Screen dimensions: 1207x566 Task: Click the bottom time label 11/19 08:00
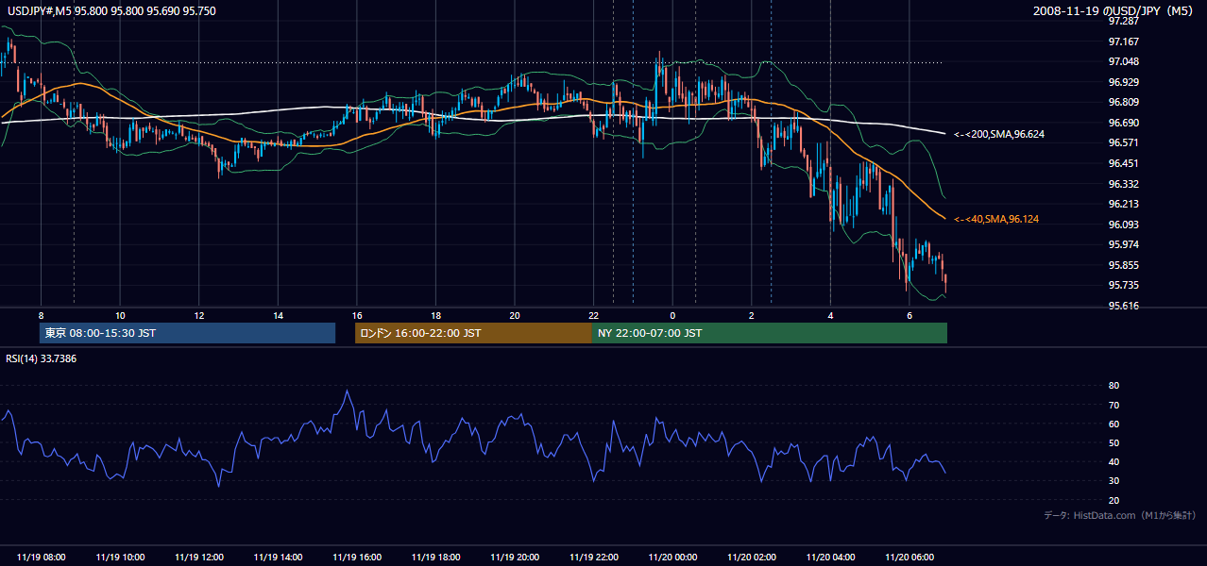coord(42,558)
